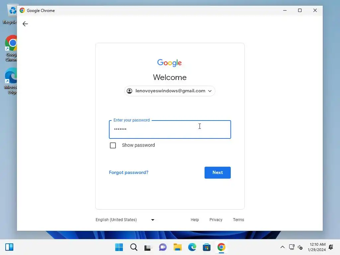Open File Explorer from the taskbar
Screen dimensions: 340x255
point(177,247)
